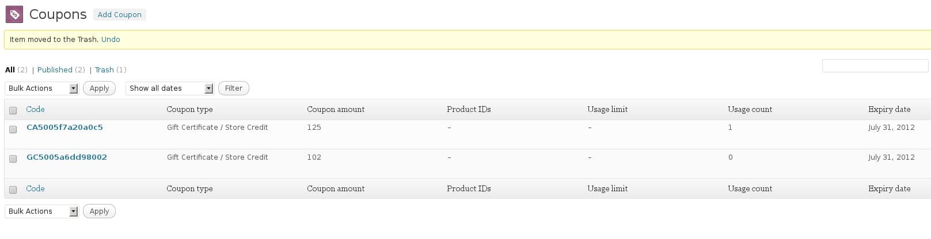The width and height of the screenshot is (931, 239).
Task: Sort by the Code column header
Action: point(35,109)
